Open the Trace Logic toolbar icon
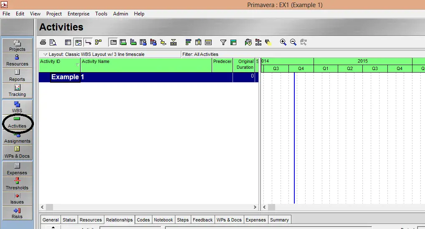 [x=163, y=42]
